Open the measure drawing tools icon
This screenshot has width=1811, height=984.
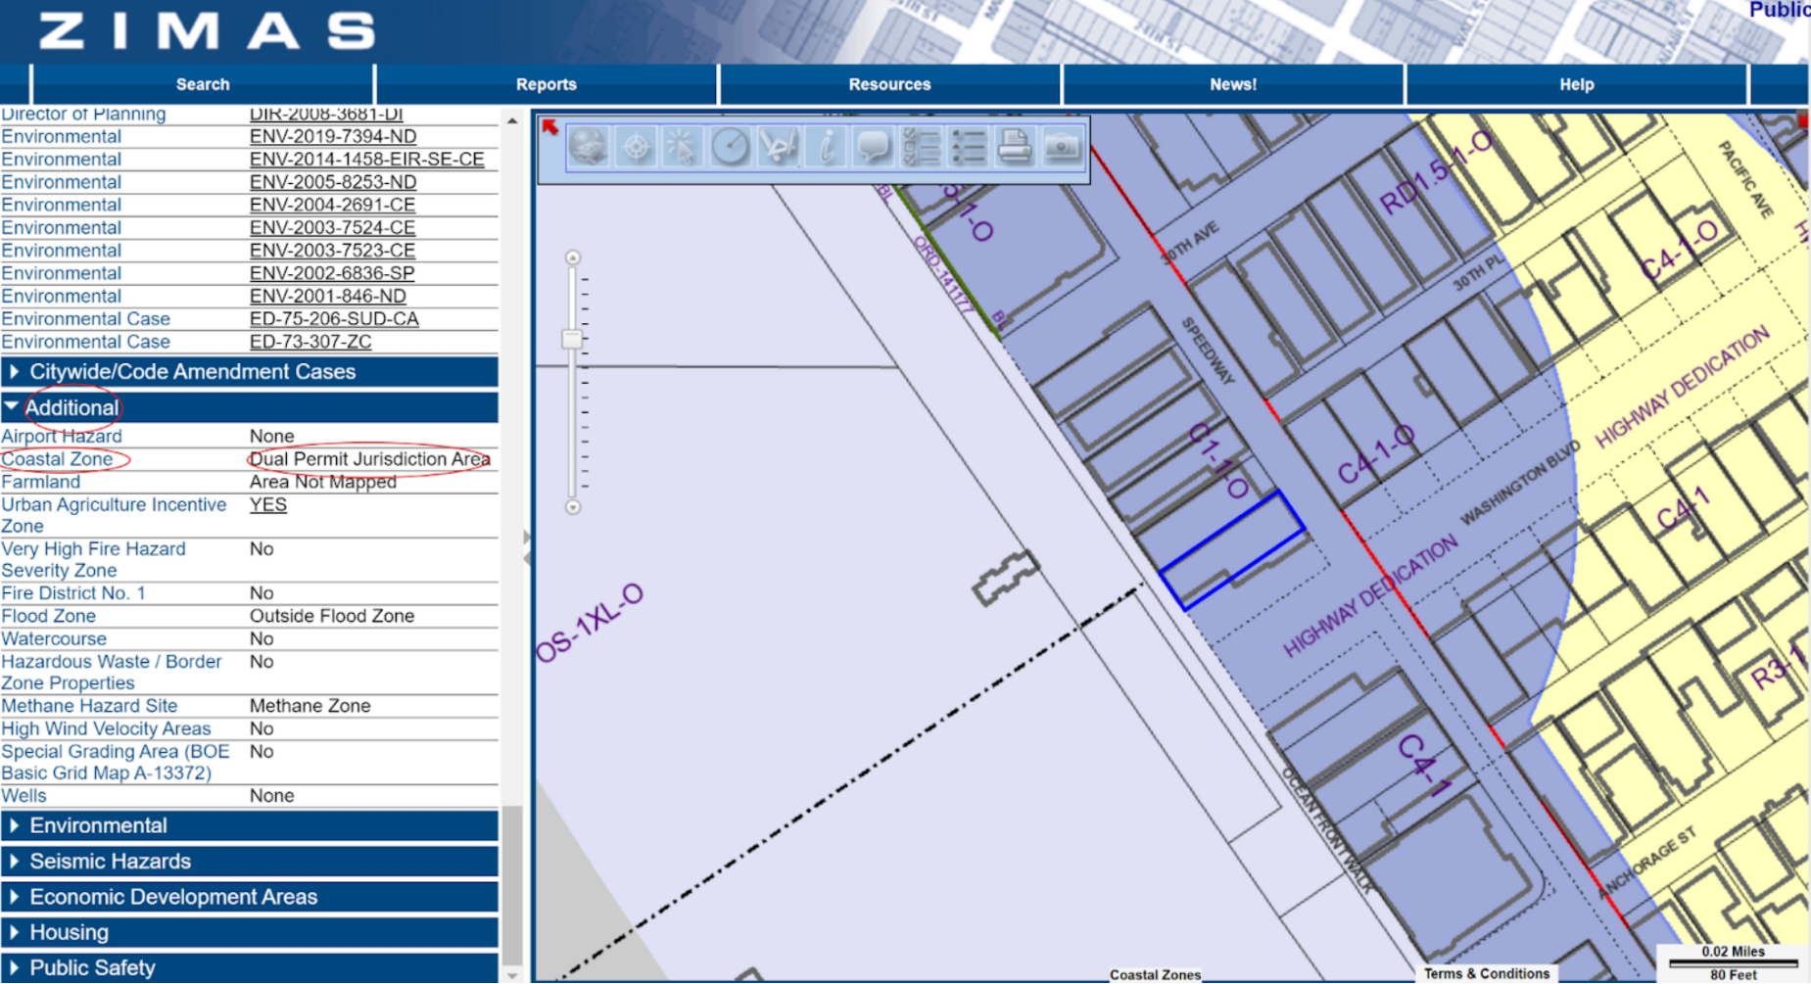point(779,148)
